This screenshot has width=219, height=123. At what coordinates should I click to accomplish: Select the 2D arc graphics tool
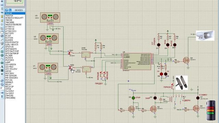(2, 59)
